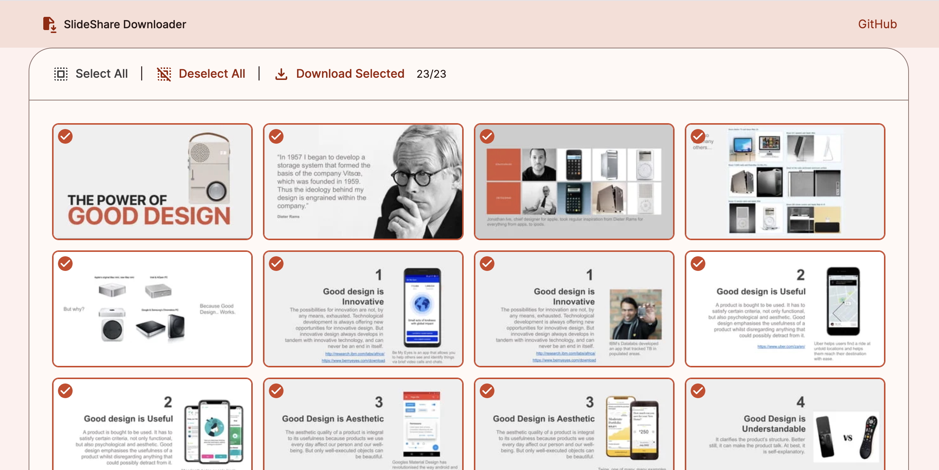Click the SlideShare Downloader logo icon
This screenshot has height=470, width=939.
(50, 24)
